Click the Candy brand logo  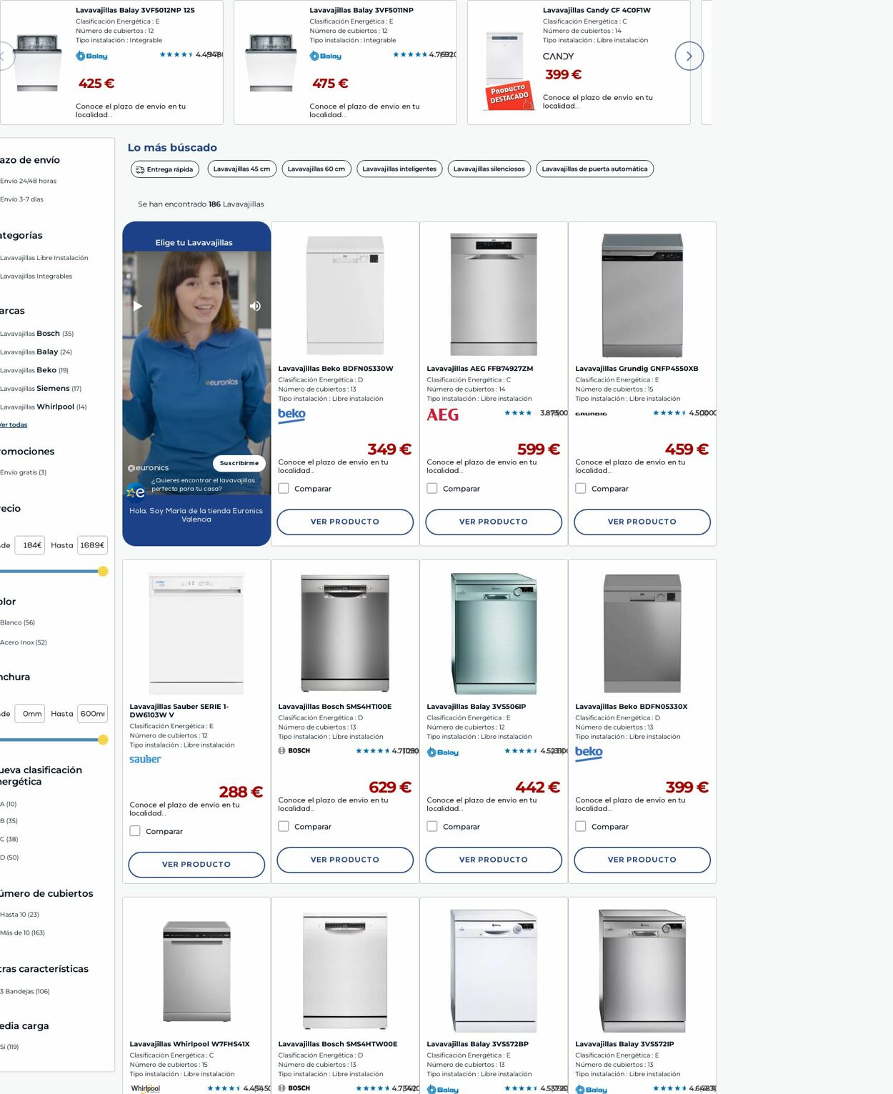[x=558, y=56]
